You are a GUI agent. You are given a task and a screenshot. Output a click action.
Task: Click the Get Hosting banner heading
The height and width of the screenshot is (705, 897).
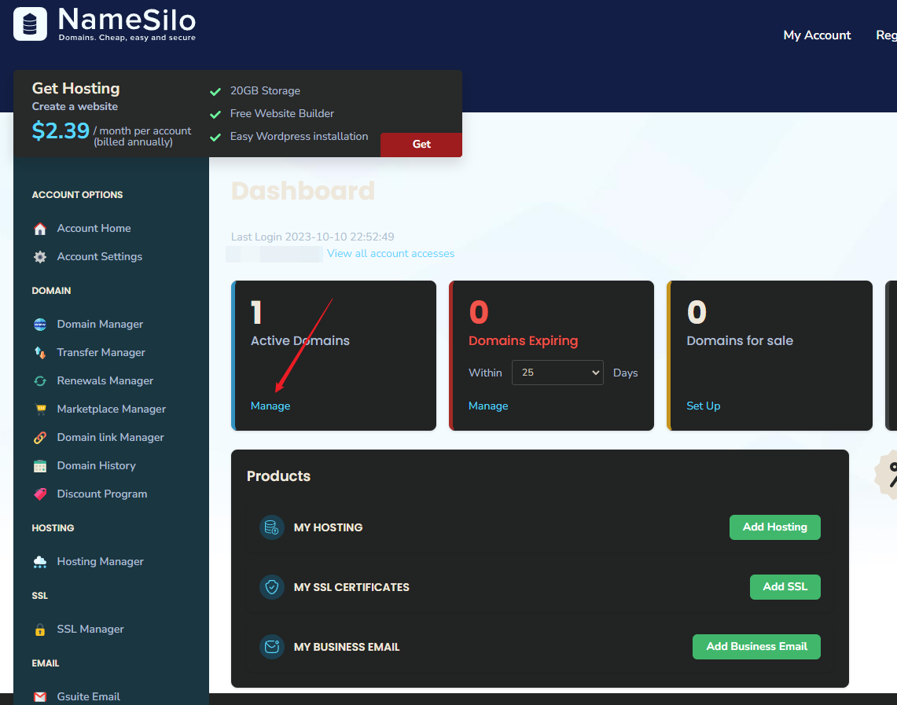click(75, 89)
